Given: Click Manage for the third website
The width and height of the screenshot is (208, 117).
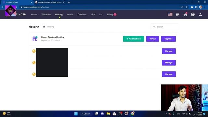Looking at the screenshot, I should (169, 74).
